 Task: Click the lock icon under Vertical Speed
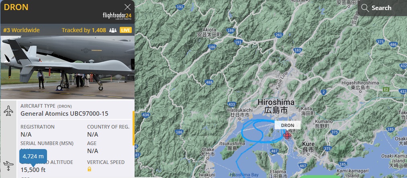[89, 169]
